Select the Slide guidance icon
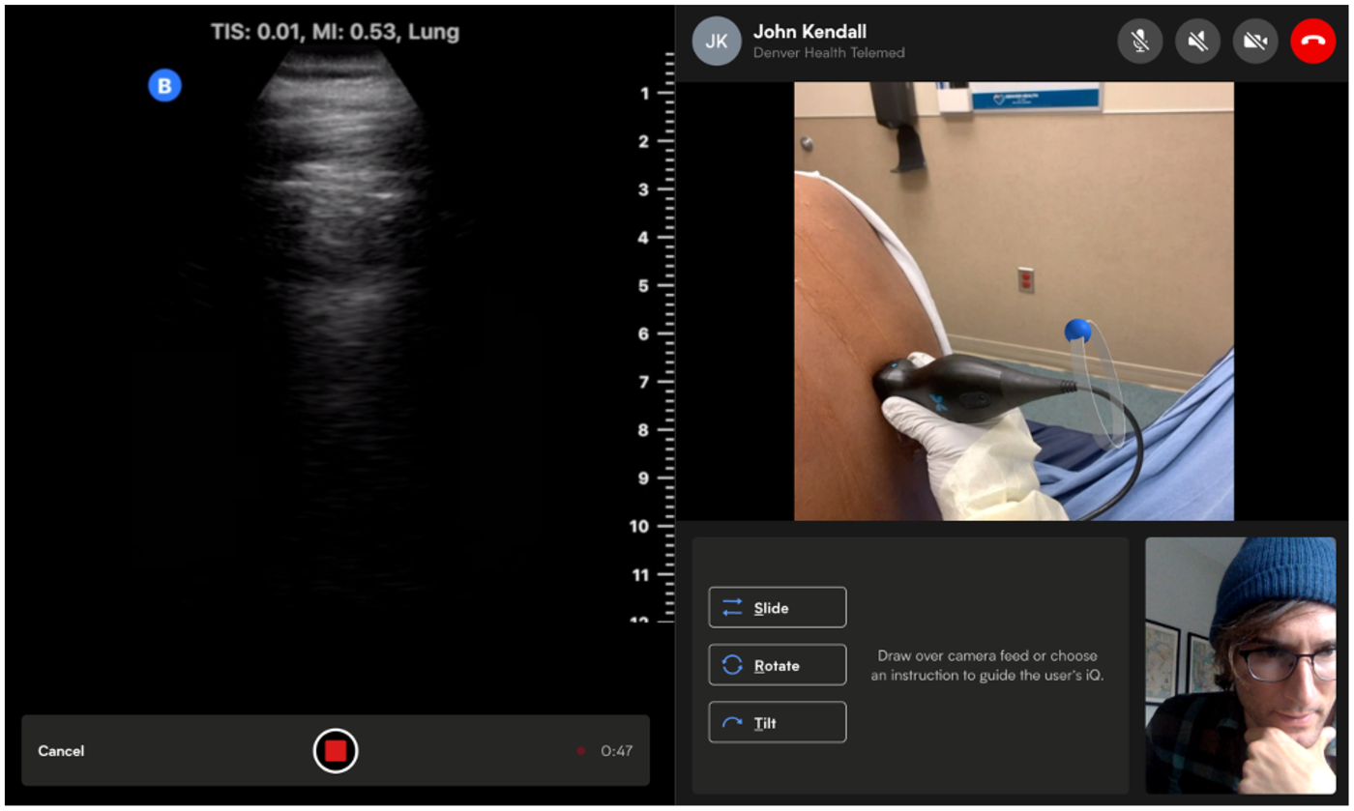 (x=732, y=606)
